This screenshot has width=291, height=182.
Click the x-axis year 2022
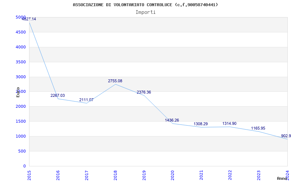(x=230, y=175)
